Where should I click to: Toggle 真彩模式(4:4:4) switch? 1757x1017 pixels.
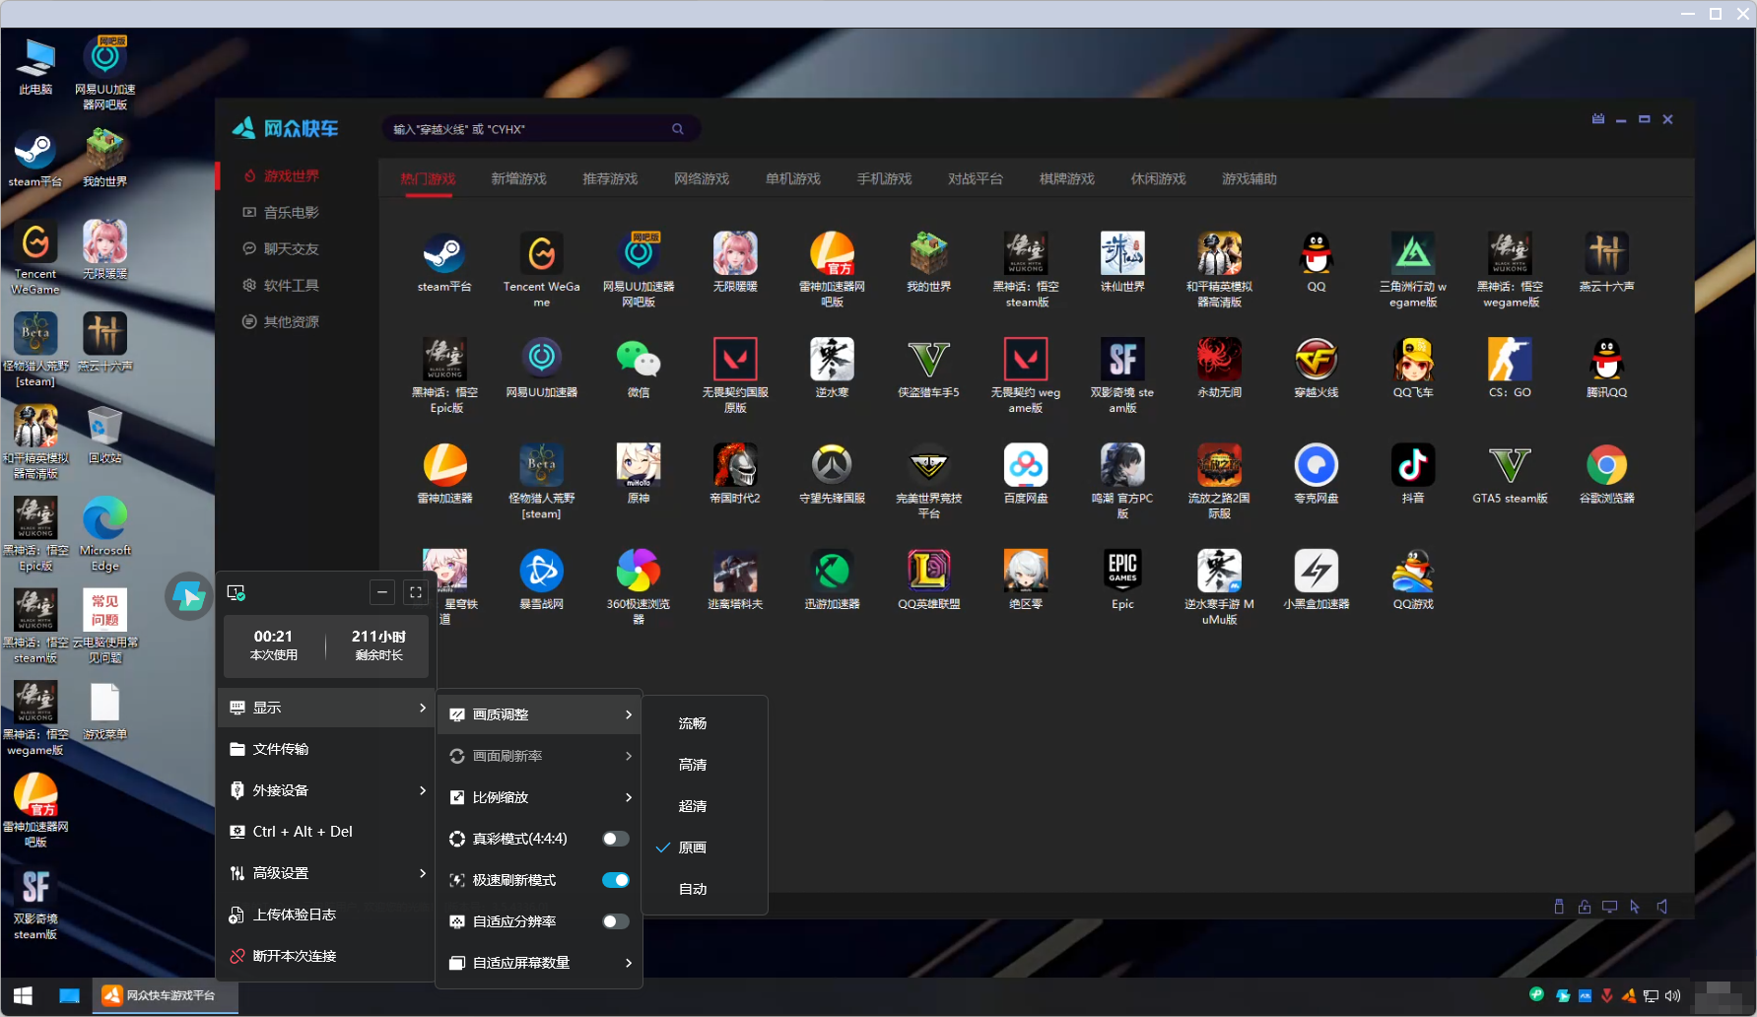(616, 839)
